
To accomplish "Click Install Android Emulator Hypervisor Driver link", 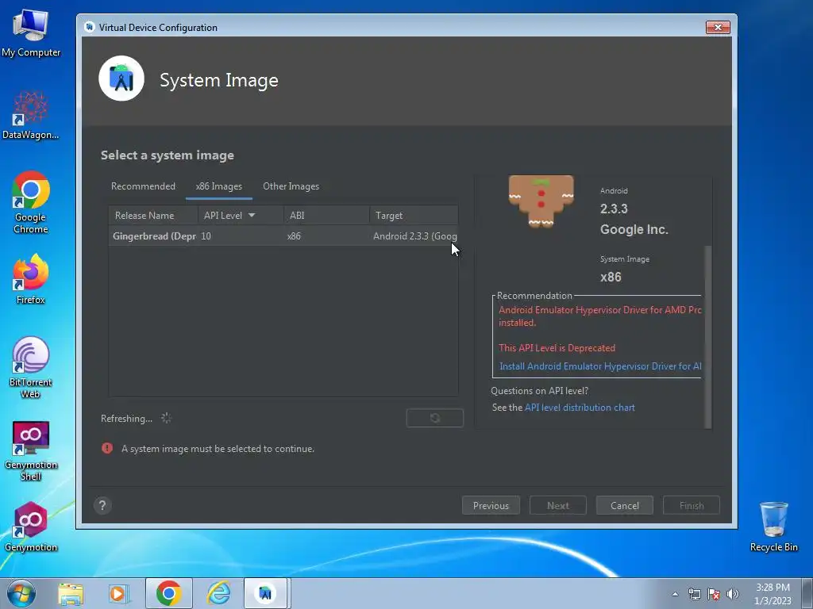I will (600, 366).
